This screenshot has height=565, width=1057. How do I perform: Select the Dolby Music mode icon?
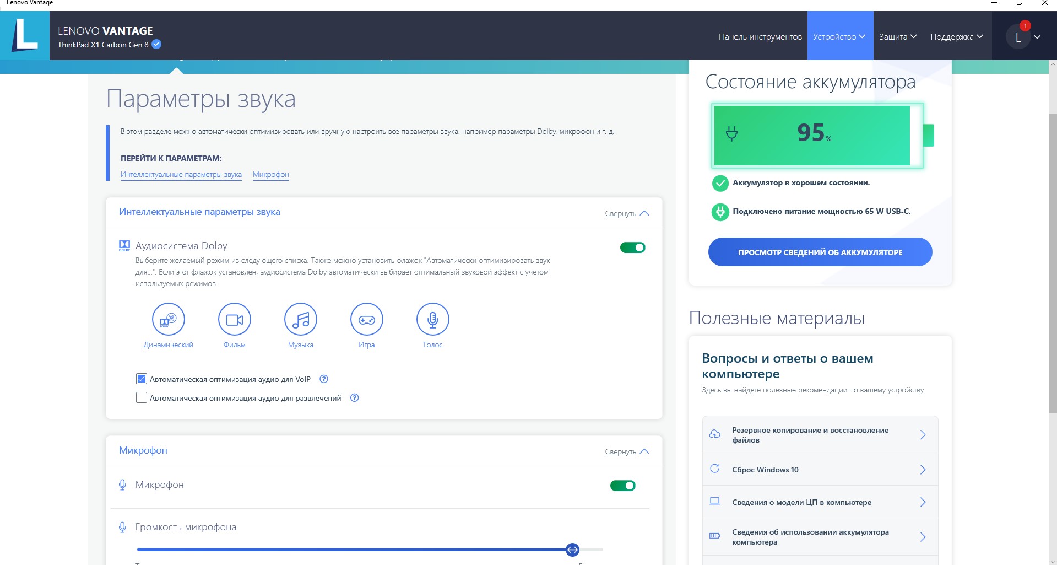[301, 319]
